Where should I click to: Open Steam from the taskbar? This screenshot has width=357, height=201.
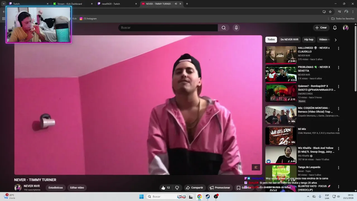pyautogui.click(x=208, y=197)
